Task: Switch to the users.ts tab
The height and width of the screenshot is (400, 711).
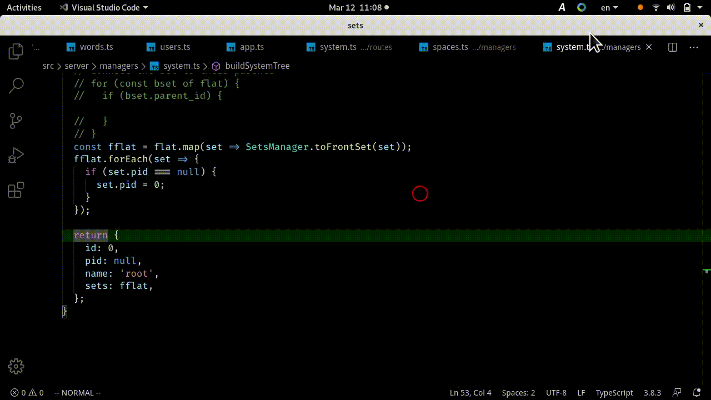Action: pos(168,47)
